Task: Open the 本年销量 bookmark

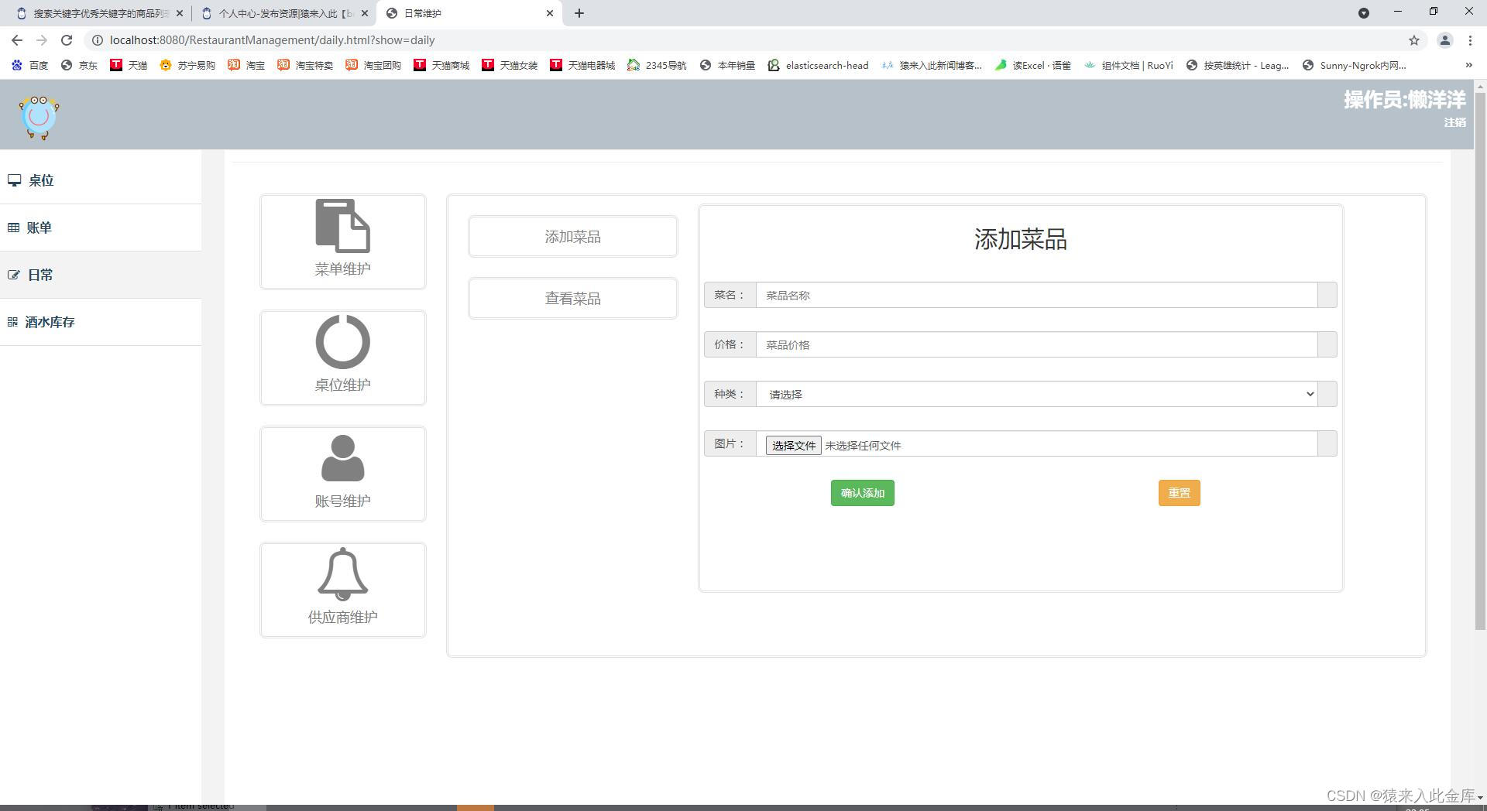Action: (x=727, y=65)
